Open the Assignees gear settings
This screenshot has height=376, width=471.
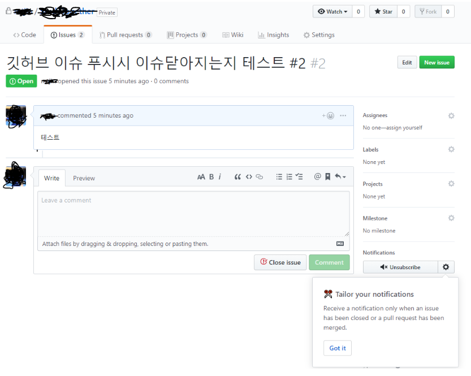point(451,115)
